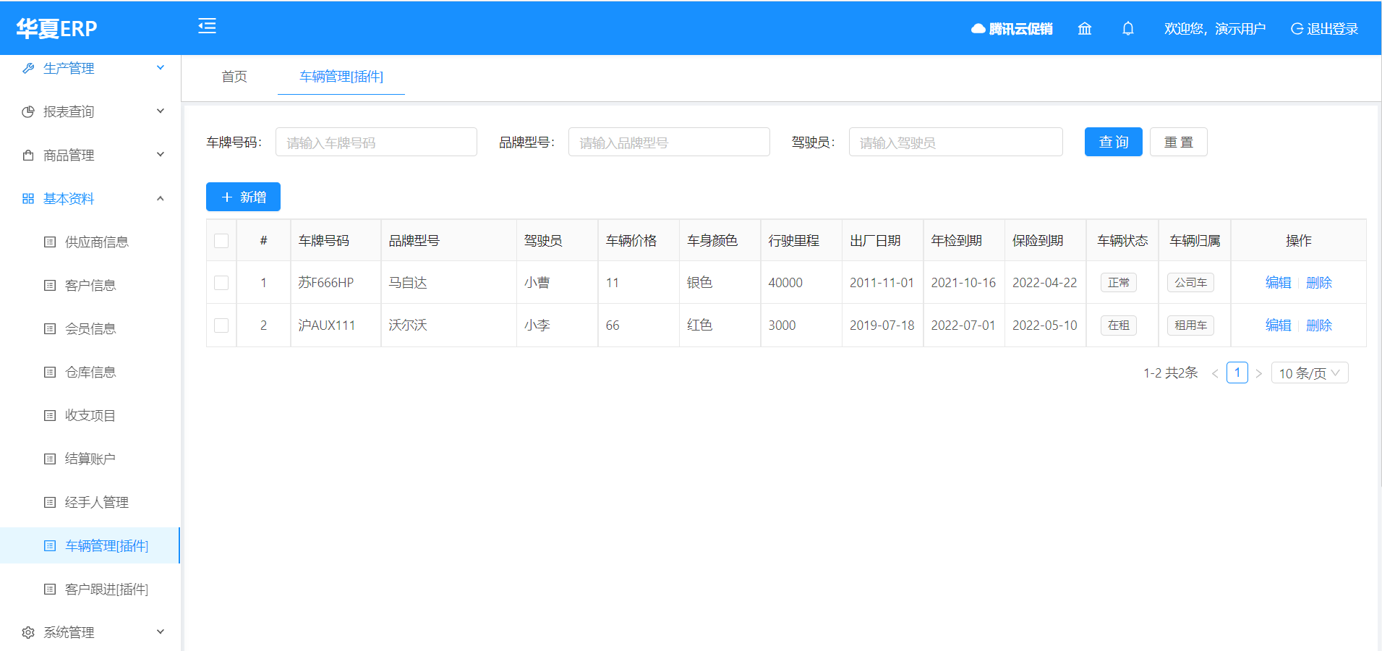Click the 2022-04-22 insurance date cell
The image size is (1382, 651).
pos(1044,283)
